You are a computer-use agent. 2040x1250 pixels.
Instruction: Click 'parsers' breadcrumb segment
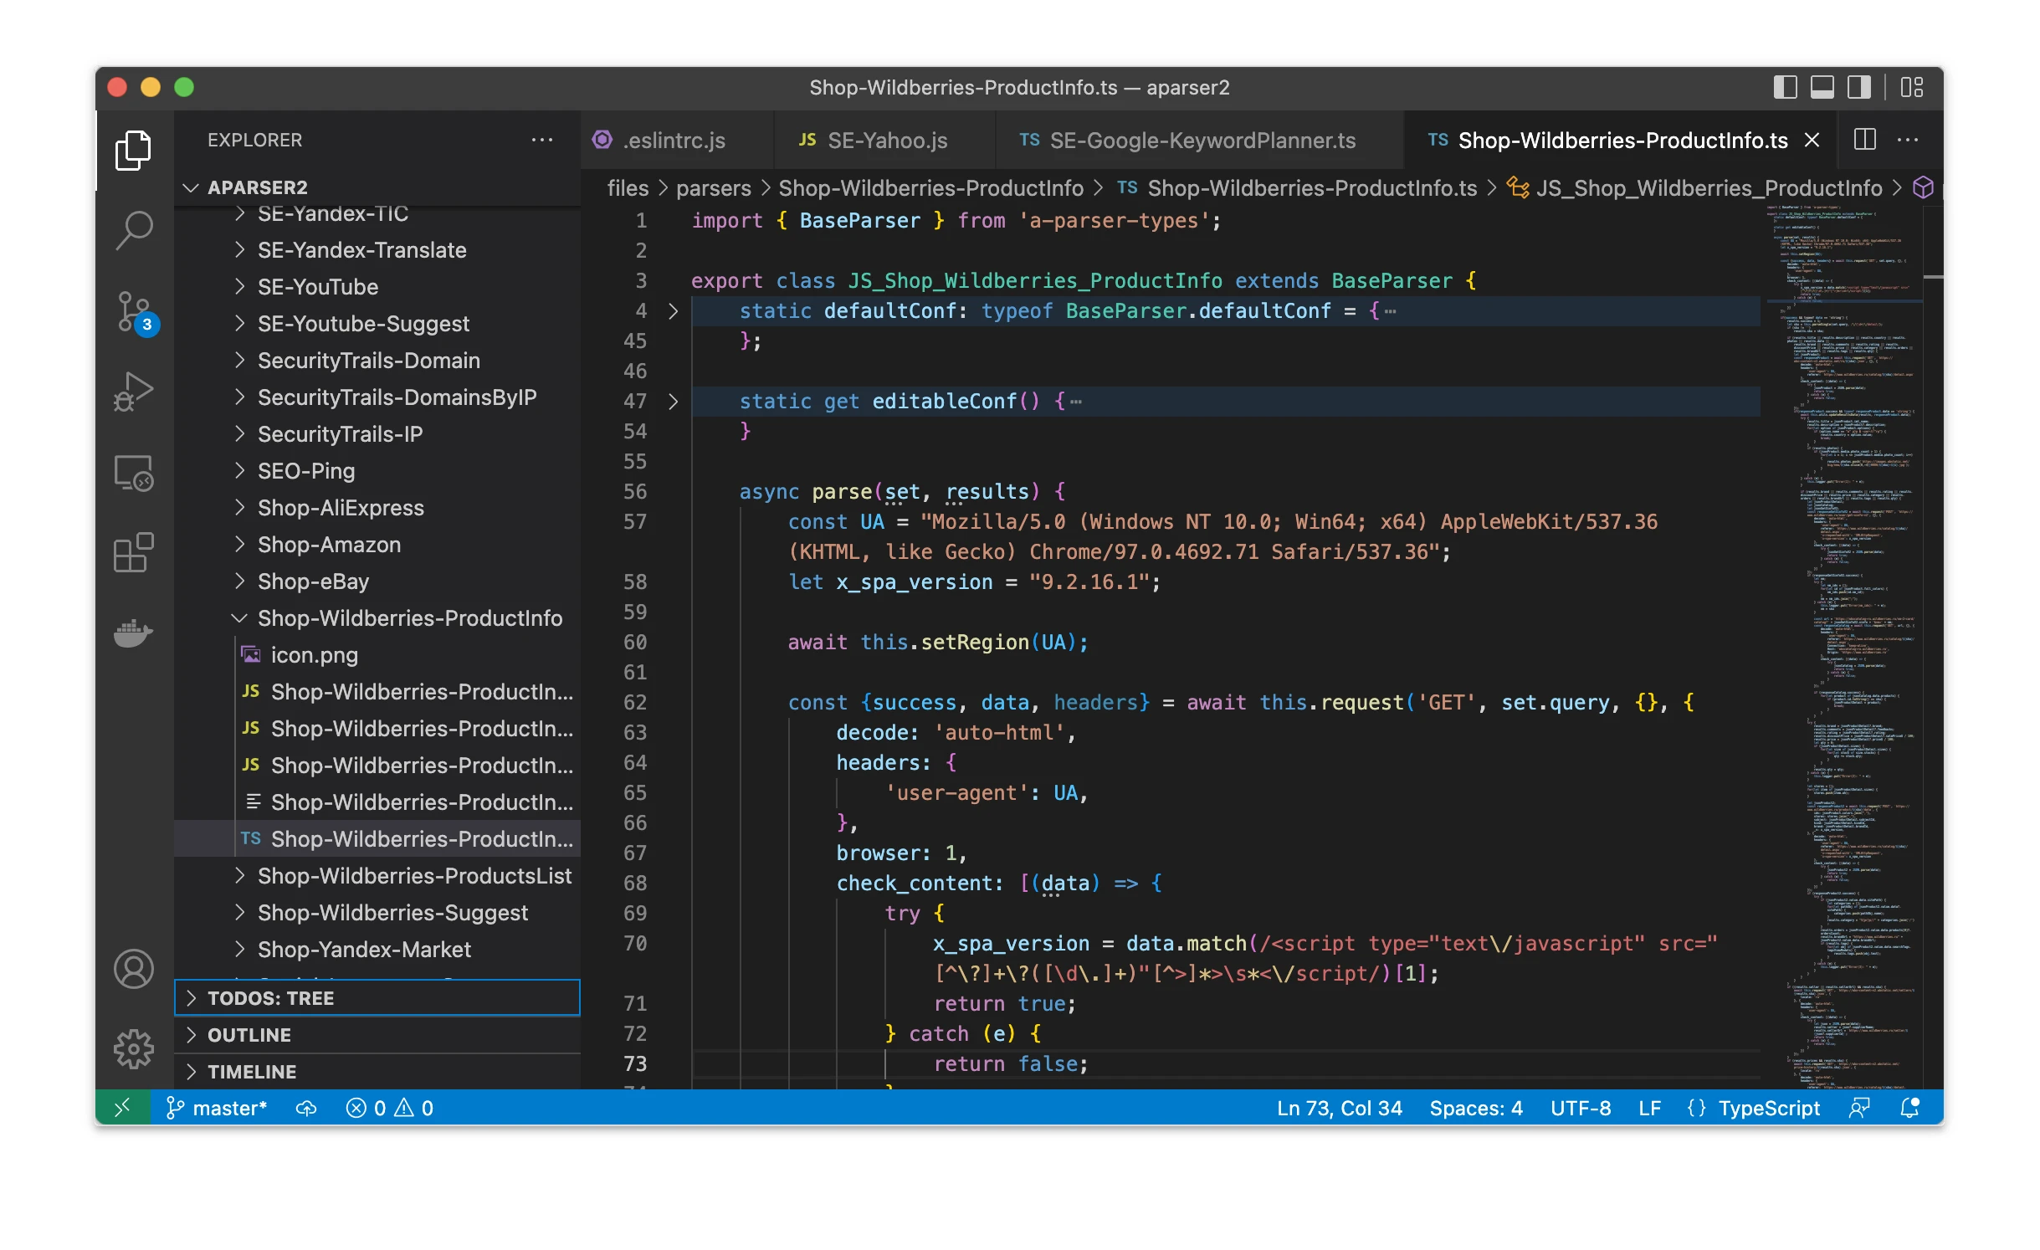click(714, 188)
